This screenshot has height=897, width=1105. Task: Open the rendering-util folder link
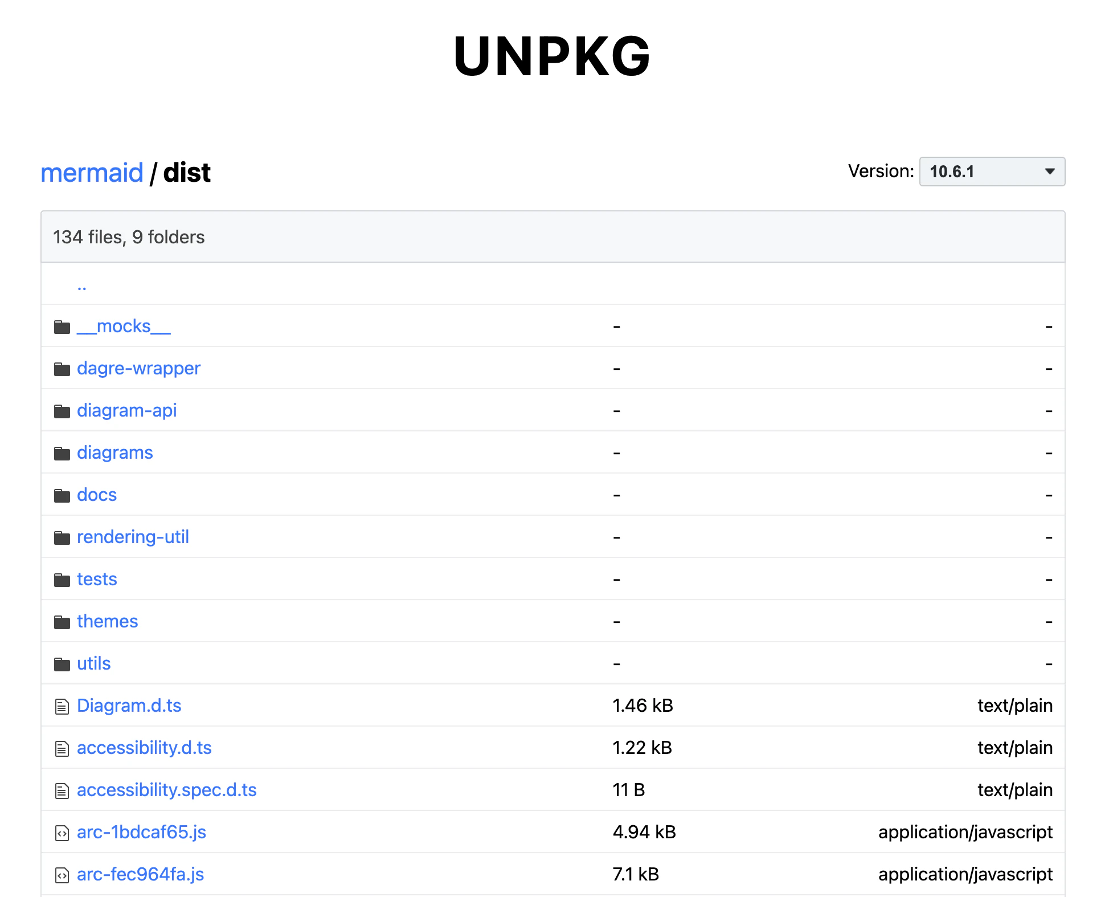(133, 537)
